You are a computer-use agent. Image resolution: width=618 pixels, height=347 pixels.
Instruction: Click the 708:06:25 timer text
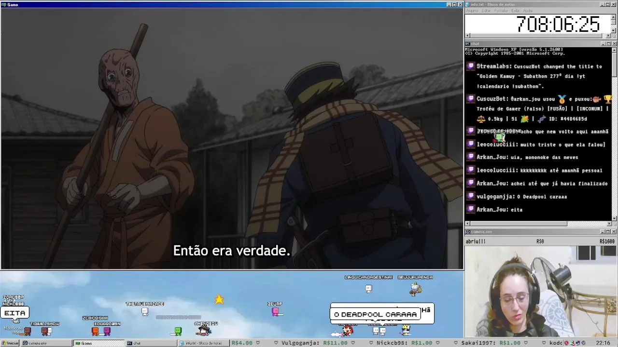tap(558, 24)
